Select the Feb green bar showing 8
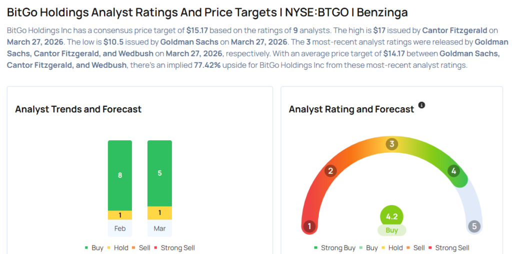This screenshot has height=254, width=512. coord(120,175)
